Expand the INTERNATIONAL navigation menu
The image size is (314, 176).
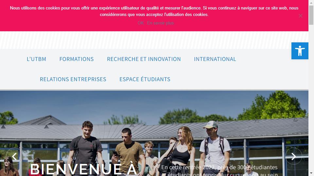pos(215,59)
